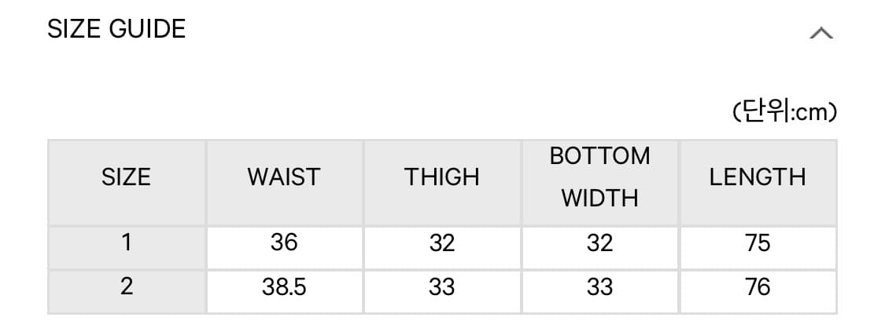Select the SIZE column header
This screenshot has height=321, width=885.
[x=127, y=177]
